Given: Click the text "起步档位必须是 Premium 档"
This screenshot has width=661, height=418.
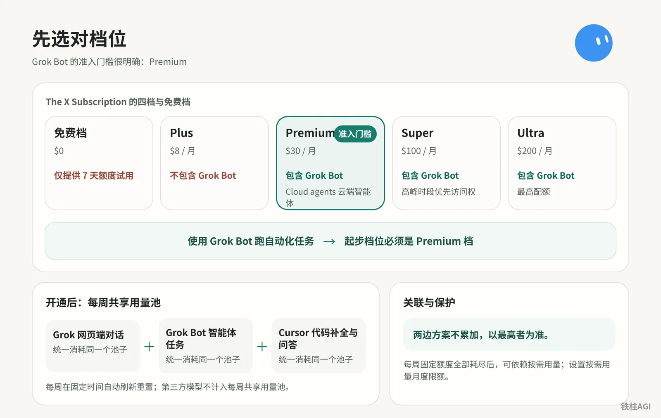Looking at the screenshot, I should (409, 241).
